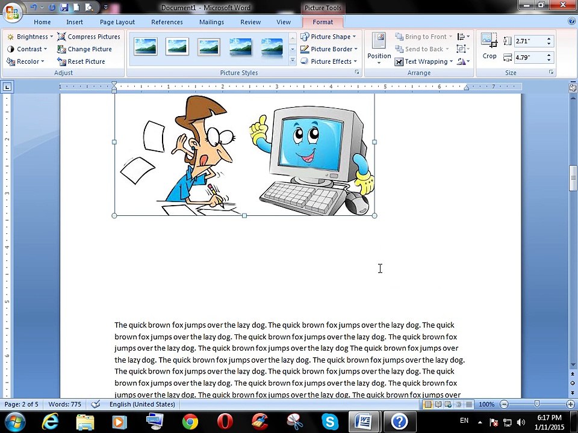Open Windows Start menu
578x433 pixels.
pos(14,421)
